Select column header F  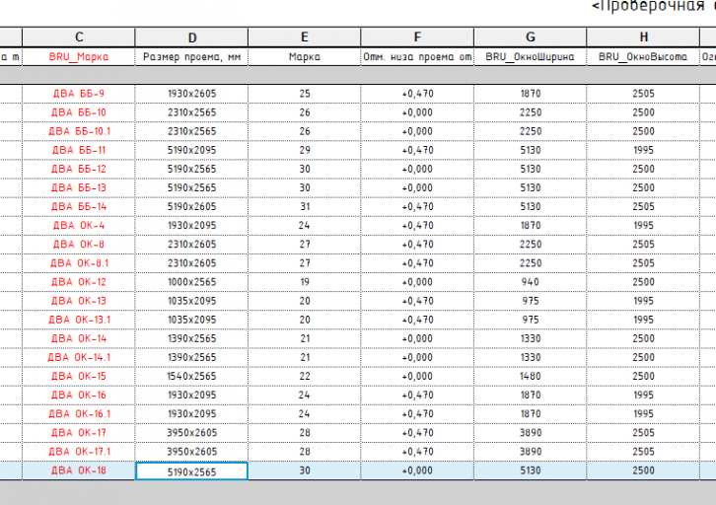(x=417, y=36)
